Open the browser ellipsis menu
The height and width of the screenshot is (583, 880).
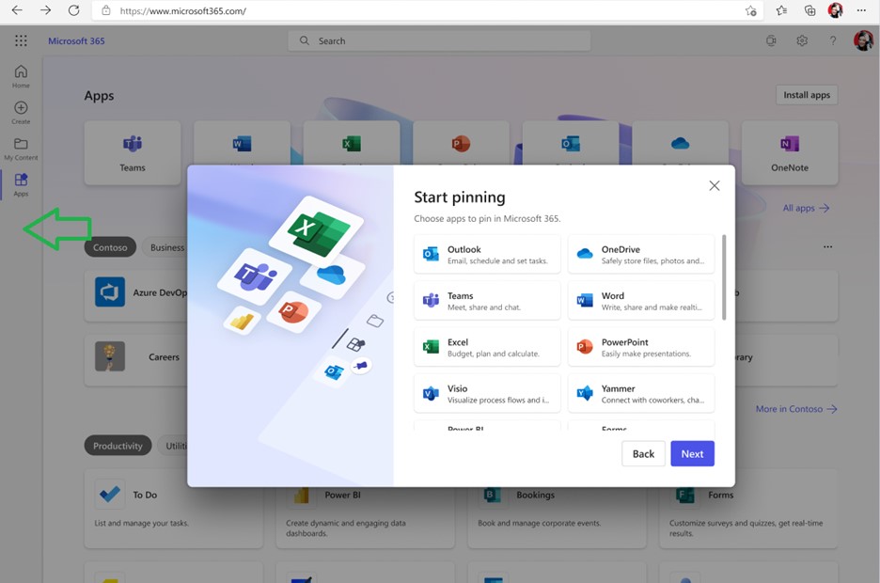861,10
